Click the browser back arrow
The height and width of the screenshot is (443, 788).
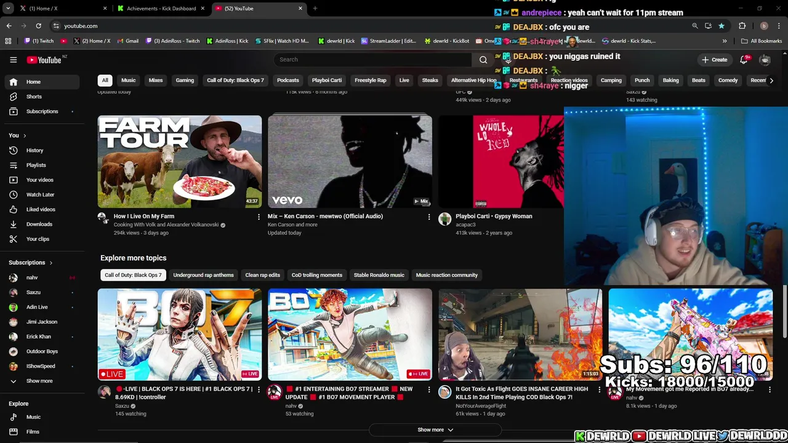coord(9,26)
